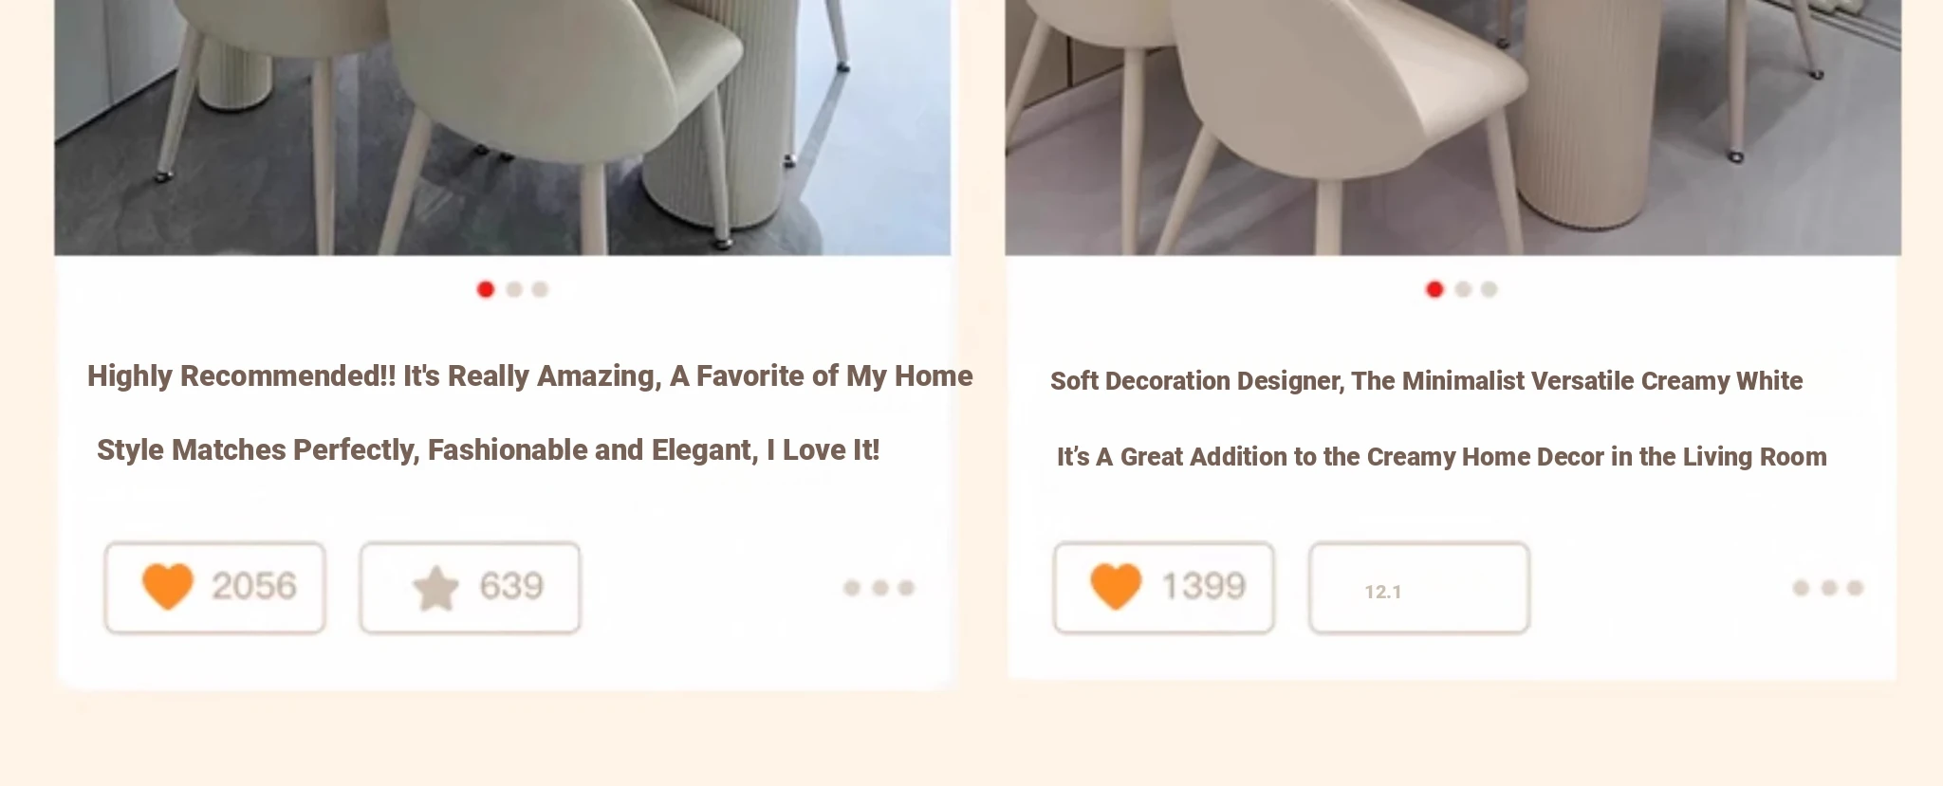Switch to second slide dot on left card
Viewport: 1943px width, 786px height.
(x=514, y=289)
